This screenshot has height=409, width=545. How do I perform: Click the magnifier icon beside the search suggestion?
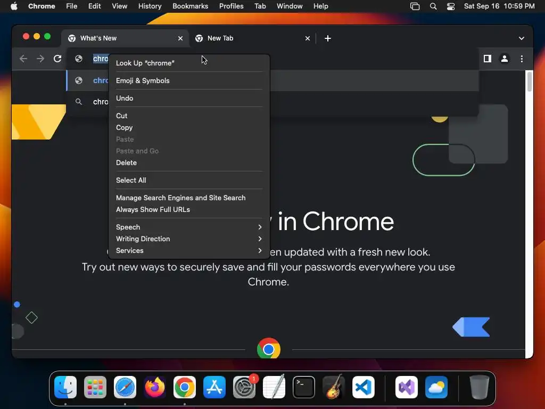click(79, 102)
